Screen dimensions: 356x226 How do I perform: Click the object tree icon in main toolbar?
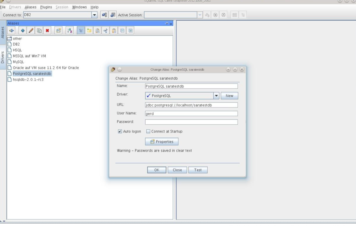tap(243, 15)
